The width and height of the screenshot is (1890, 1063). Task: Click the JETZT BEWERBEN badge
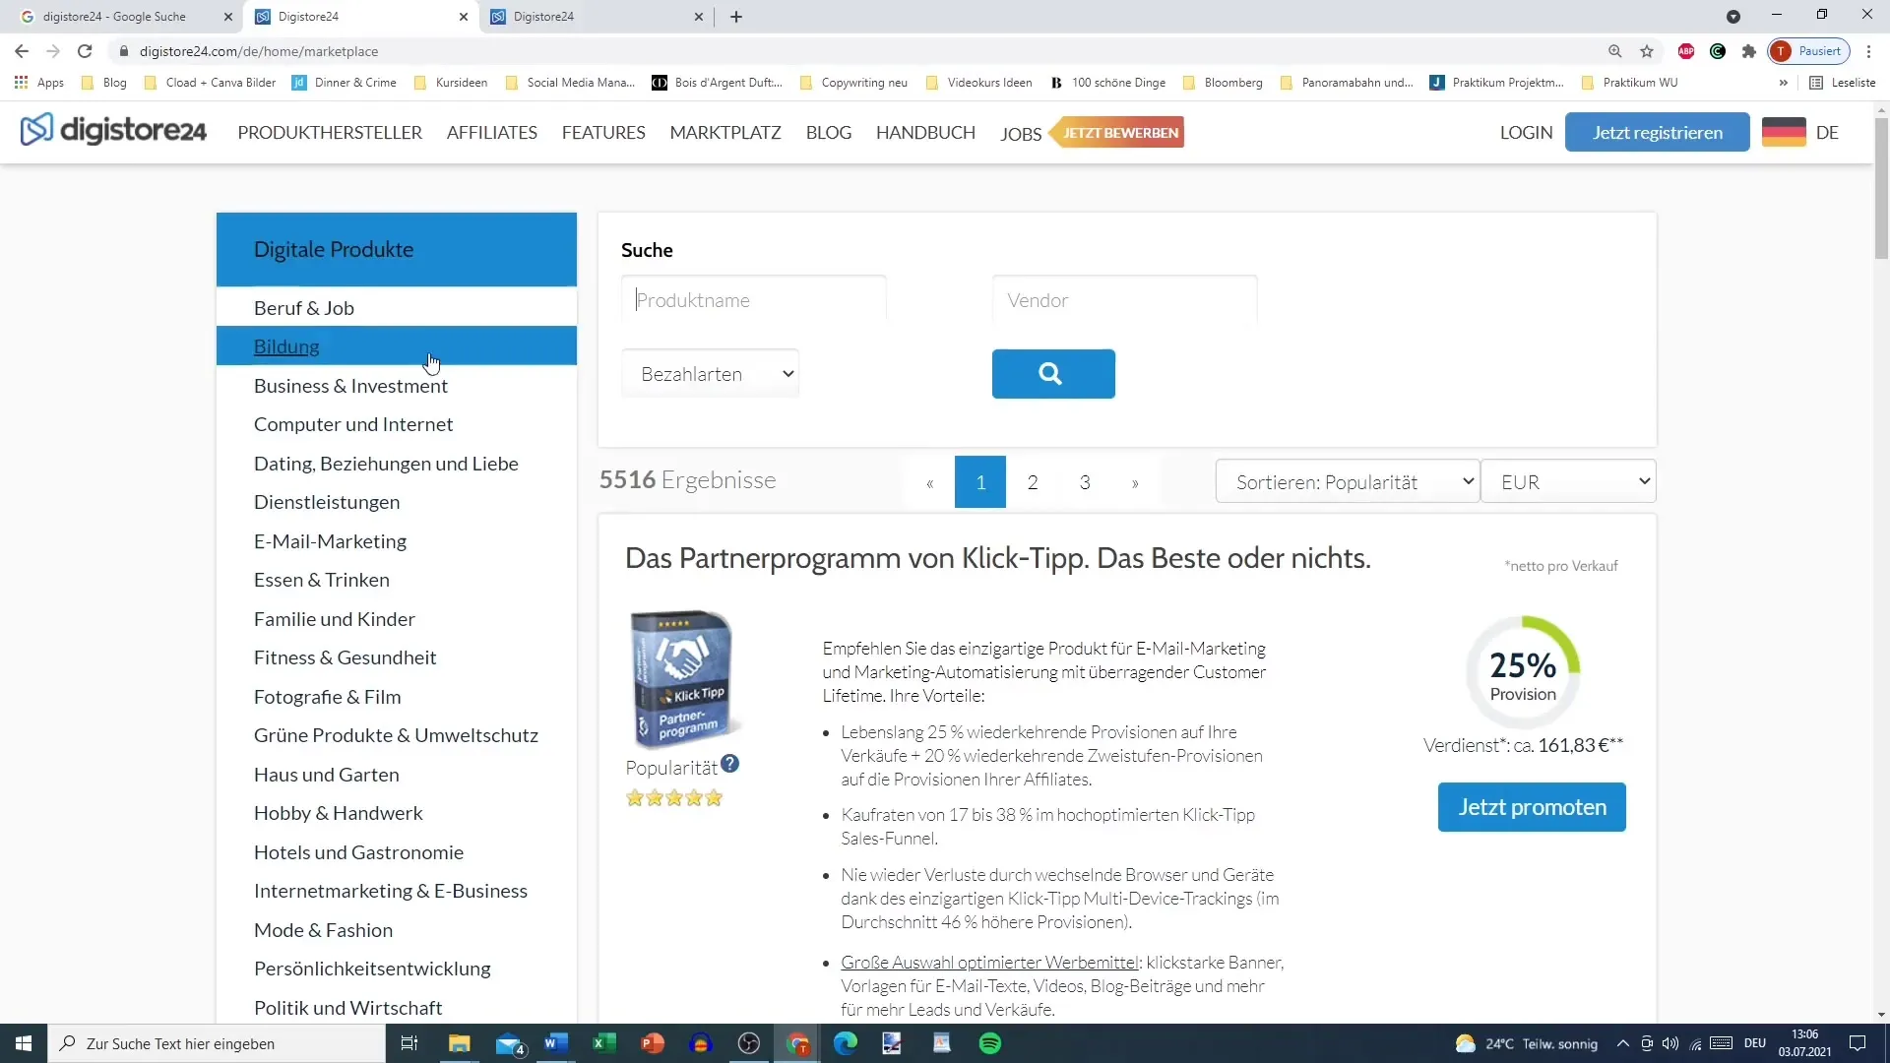click(1118, 132)
